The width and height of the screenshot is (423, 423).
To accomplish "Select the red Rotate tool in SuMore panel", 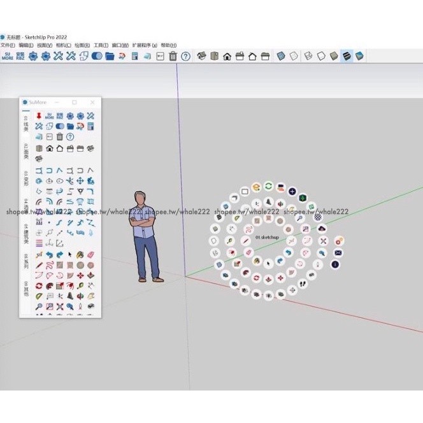I will coord(39,286).
